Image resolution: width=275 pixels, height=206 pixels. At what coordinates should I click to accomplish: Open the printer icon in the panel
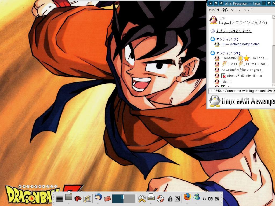pos(151,197)
